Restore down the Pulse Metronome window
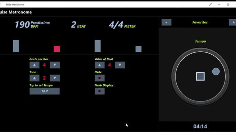 (x=228, y=4)
